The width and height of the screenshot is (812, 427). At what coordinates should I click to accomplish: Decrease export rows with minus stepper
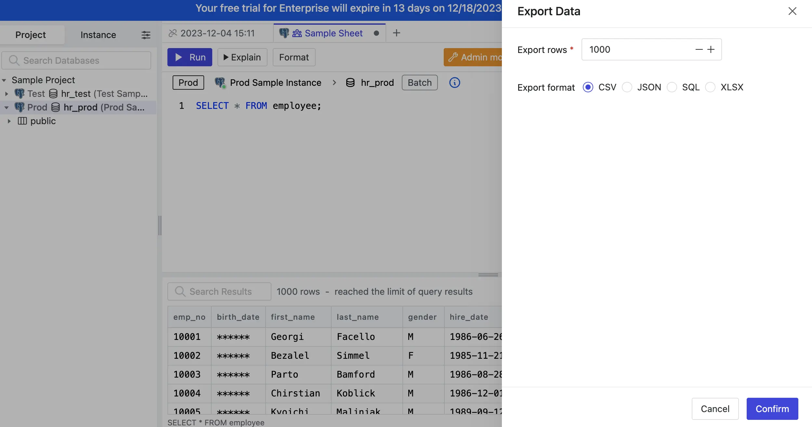tap(699, 49)
